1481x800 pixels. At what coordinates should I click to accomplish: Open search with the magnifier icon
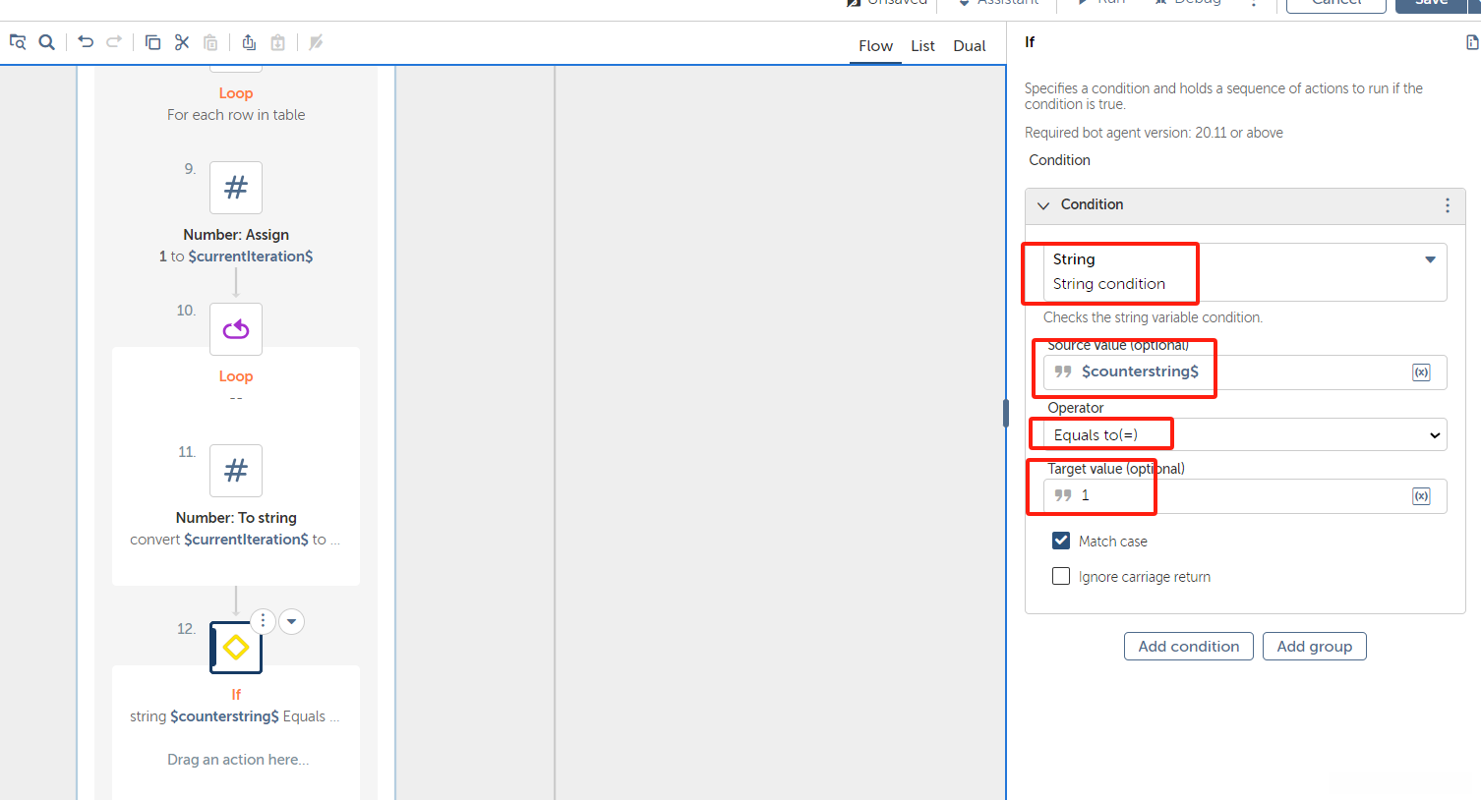(x=46, y=42)
